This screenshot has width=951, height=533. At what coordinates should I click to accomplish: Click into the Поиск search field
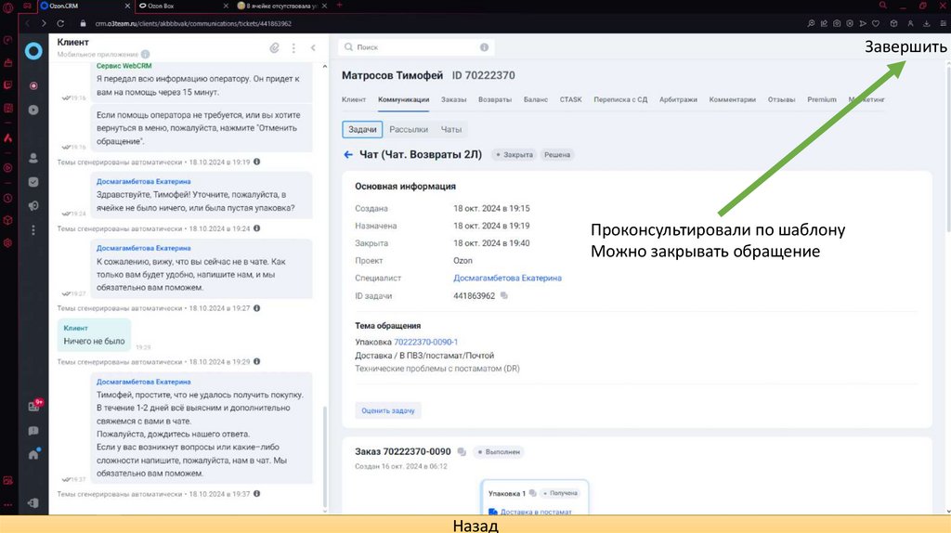pos(416,47)
